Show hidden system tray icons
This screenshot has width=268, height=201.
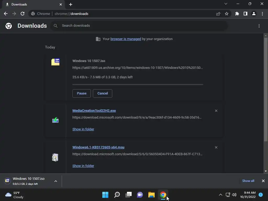click(x=221, y=195)
